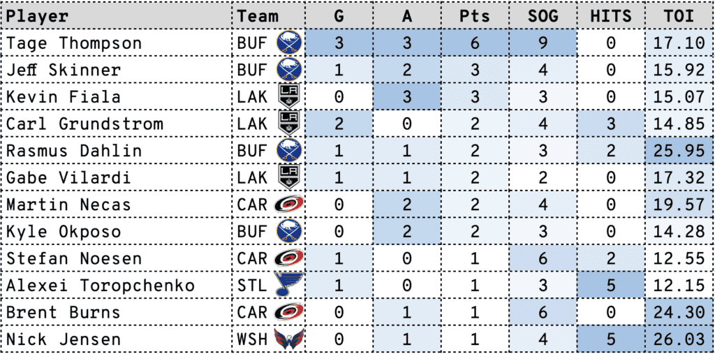Viewport: 715px width, 354px height.
Task: Select Tage Thompson's shots on goal cell
Action: coord(543,43)
